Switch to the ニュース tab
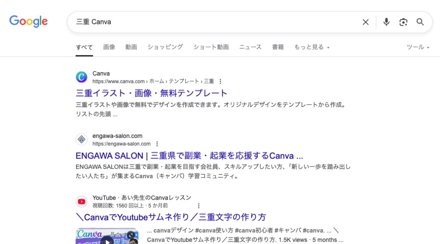The height and width of the screenshot is (244, 440). 251,47
